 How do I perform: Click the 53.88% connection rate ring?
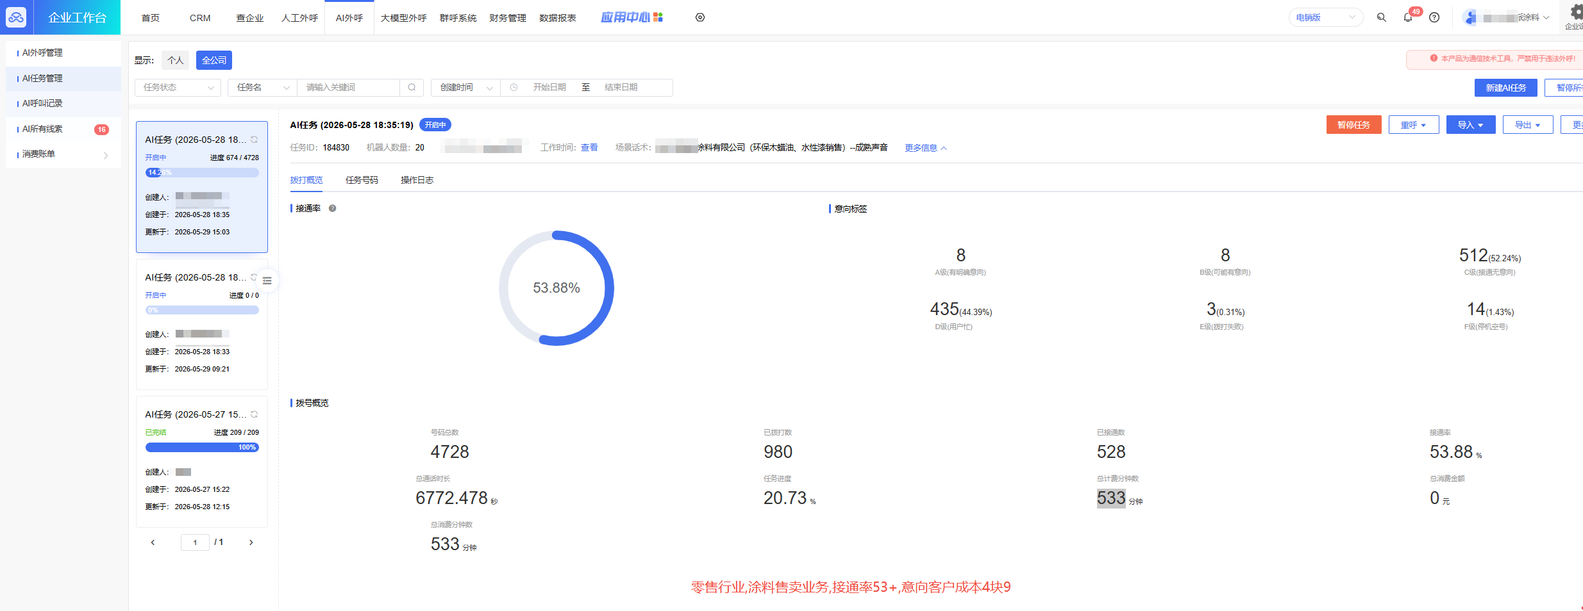[557, 288]
